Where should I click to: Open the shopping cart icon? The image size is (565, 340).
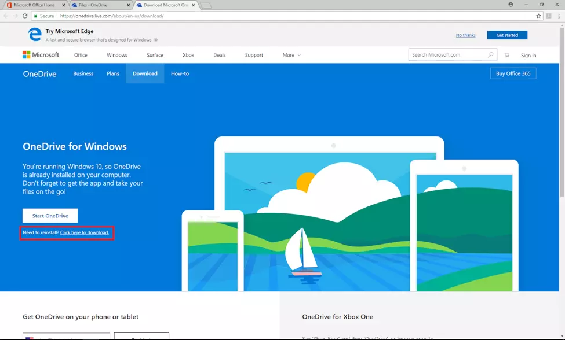506,55
